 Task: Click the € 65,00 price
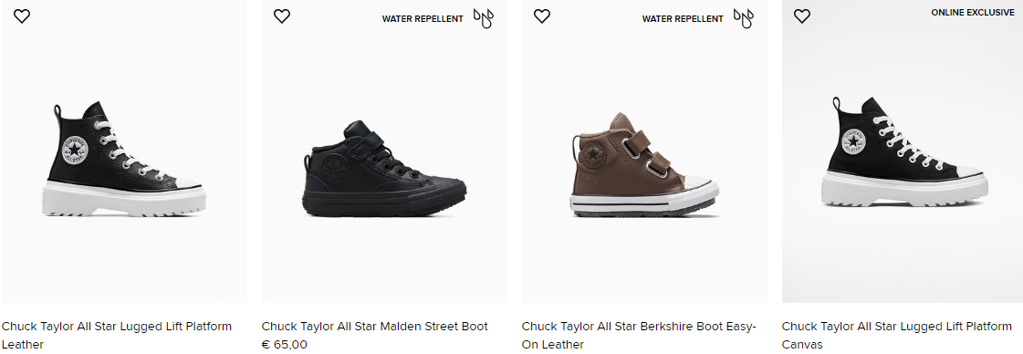285,345
